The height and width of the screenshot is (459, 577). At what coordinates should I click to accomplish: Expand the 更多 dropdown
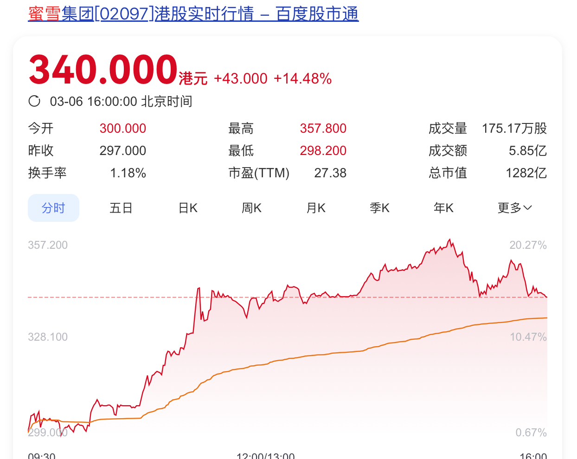coord(515,208)
